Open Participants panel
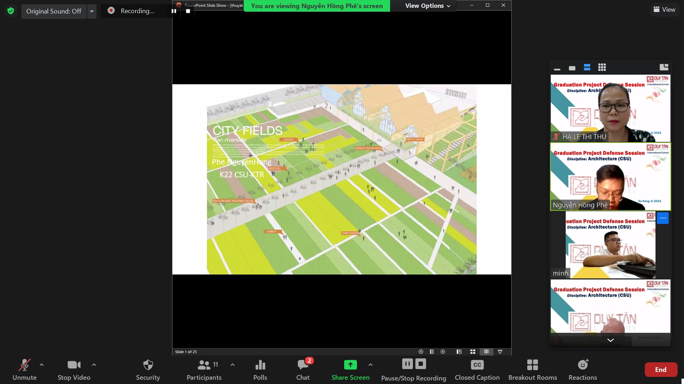This screenshot has width=684, height=384. pos(204,370)
